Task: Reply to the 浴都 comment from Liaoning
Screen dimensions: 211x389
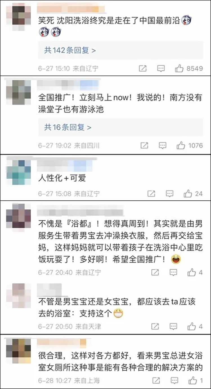Action: [x=173, y=272]
